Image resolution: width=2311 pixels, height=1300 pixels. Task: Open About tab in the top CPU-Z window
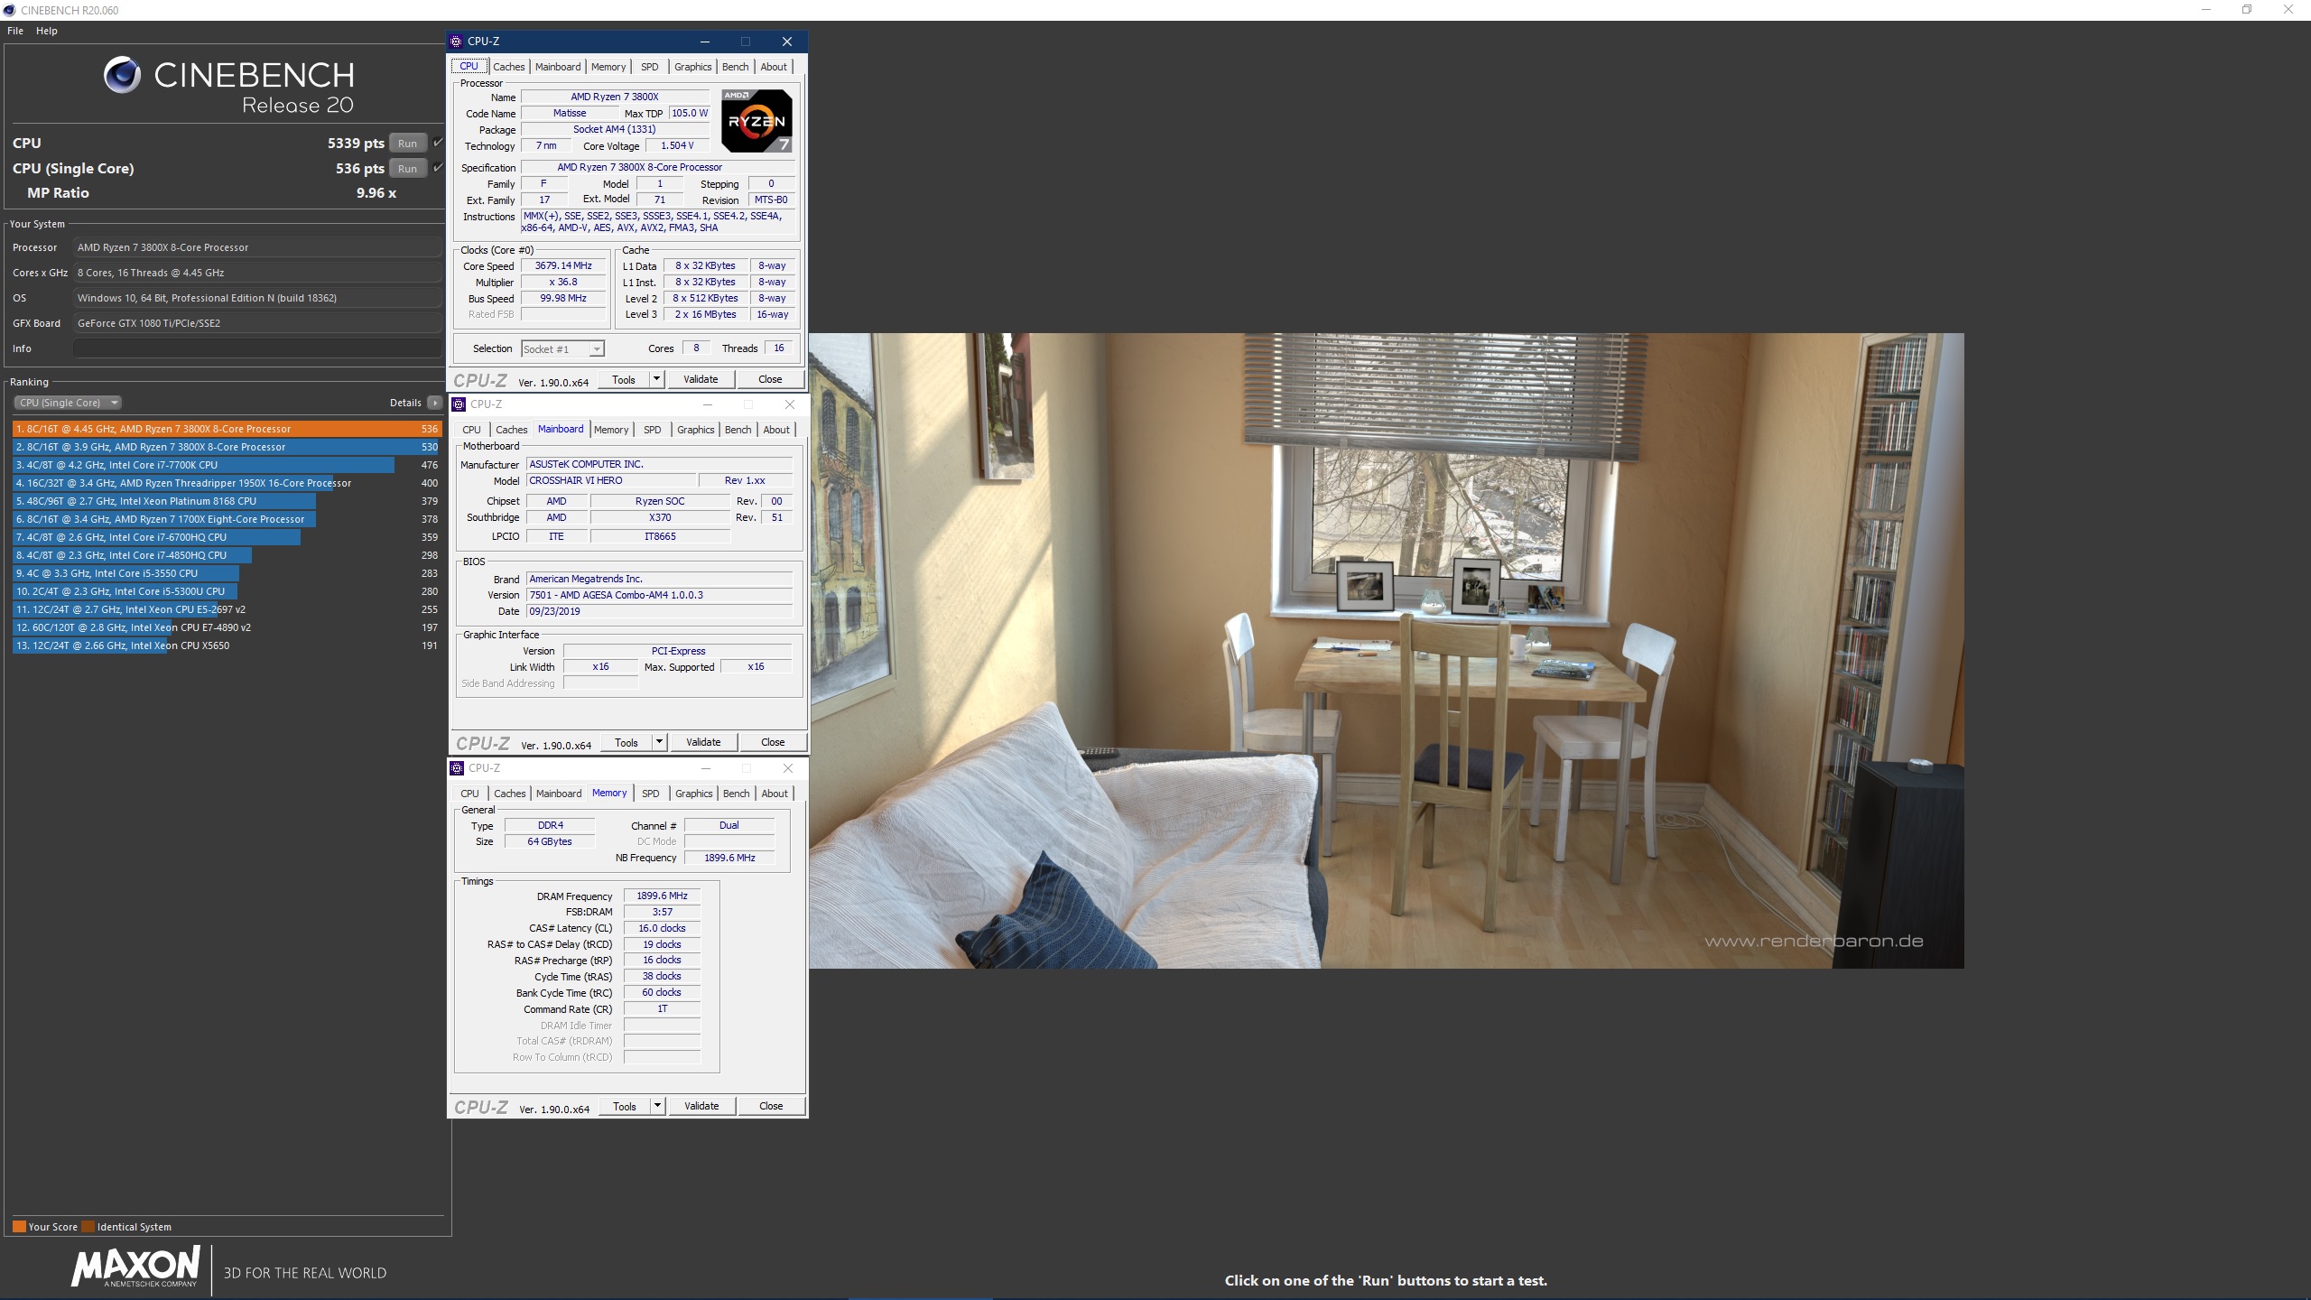[x=774, y=67]
